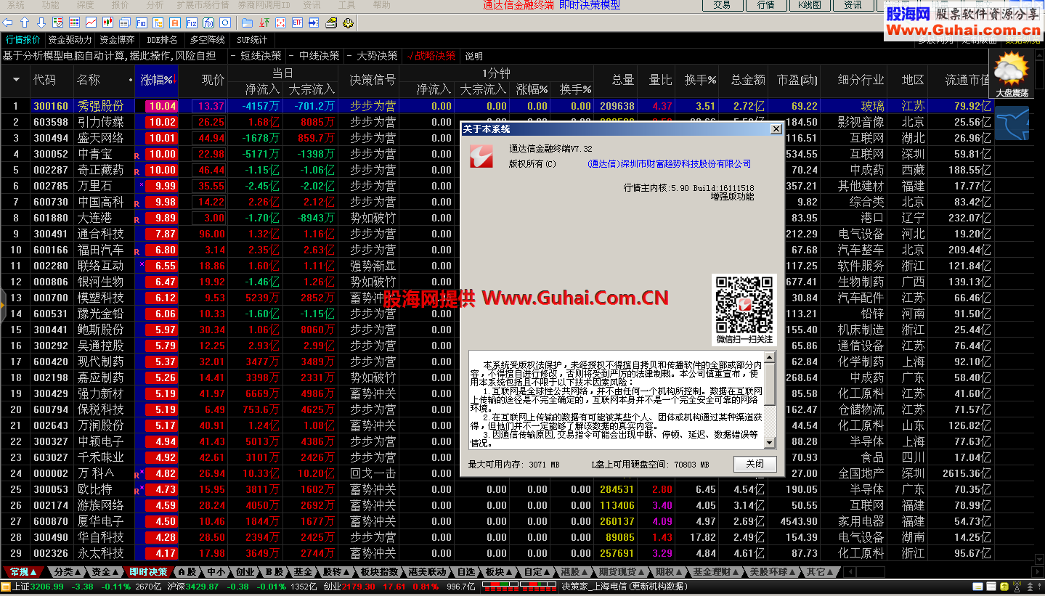
Task: Click the red app logo in About dialog
Action: tap(481, 156)
